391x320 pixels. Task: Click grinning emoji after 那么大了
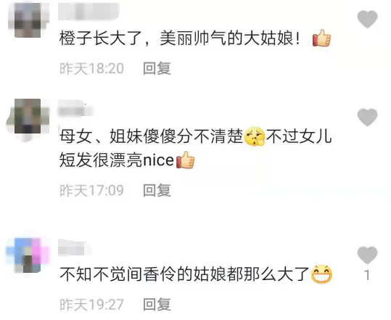(x=321, y=274)
